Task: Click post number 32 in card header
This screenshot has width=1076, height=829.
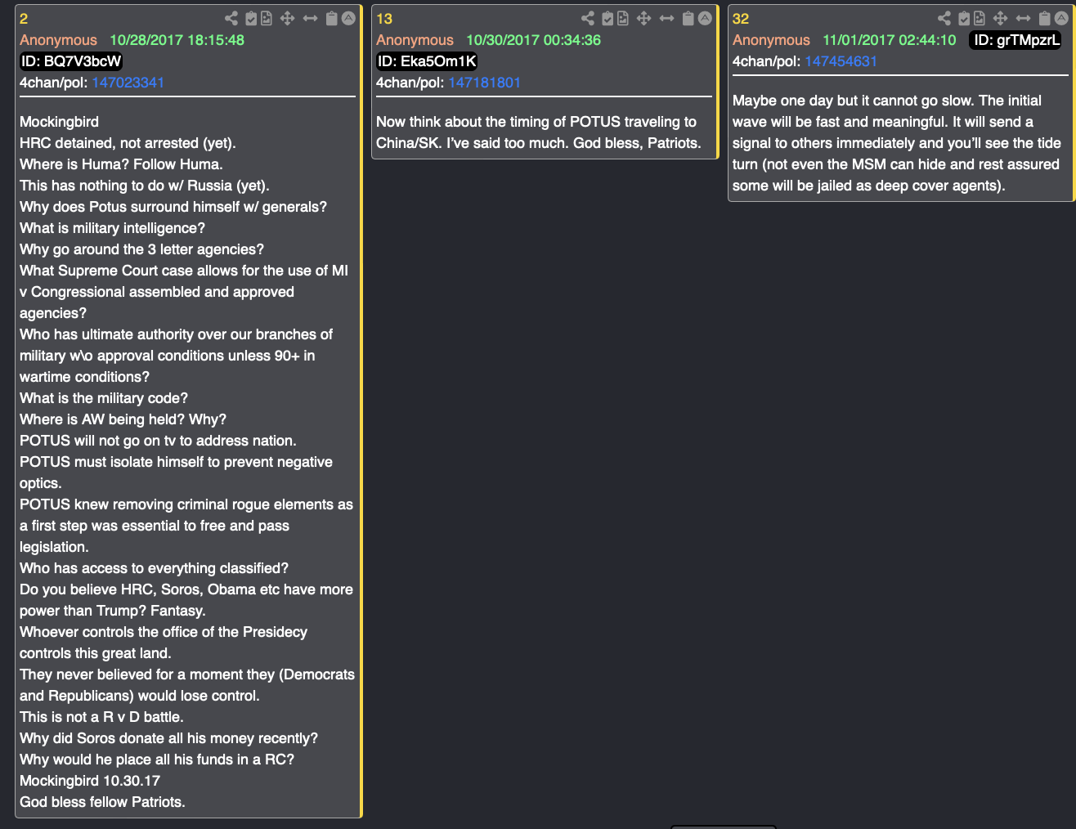Action: (741, 19)
